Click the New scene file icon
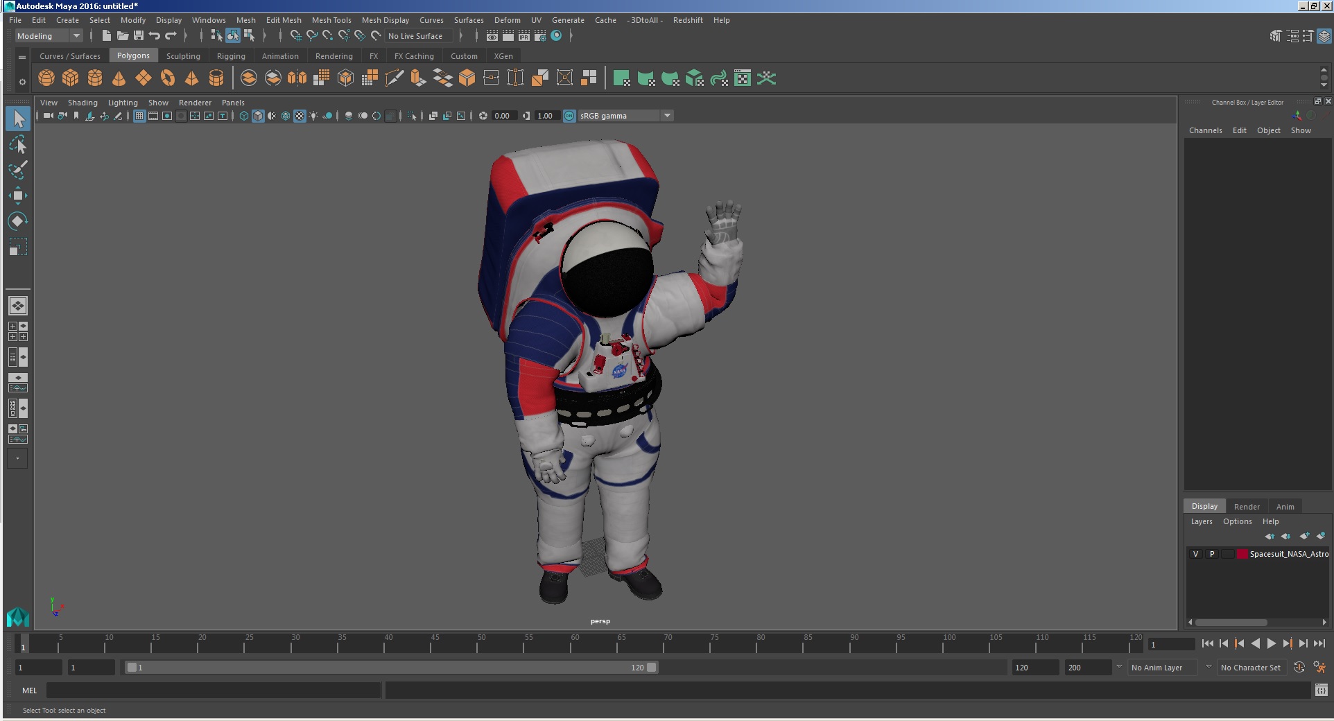This screenshot has height=721, width=1334. pyautogui.click(x=106, y=35)
